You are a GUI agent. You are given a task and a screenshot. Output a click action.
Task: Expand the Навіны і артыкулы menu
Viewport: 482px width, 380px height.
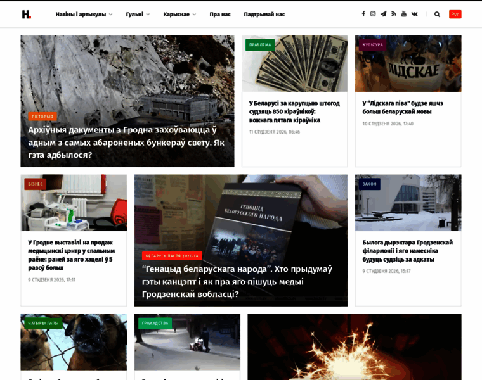[83, 14]
